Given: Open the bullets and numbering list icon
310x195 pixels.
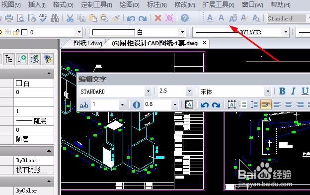Looking at the screenshot, I should point(243,104).
